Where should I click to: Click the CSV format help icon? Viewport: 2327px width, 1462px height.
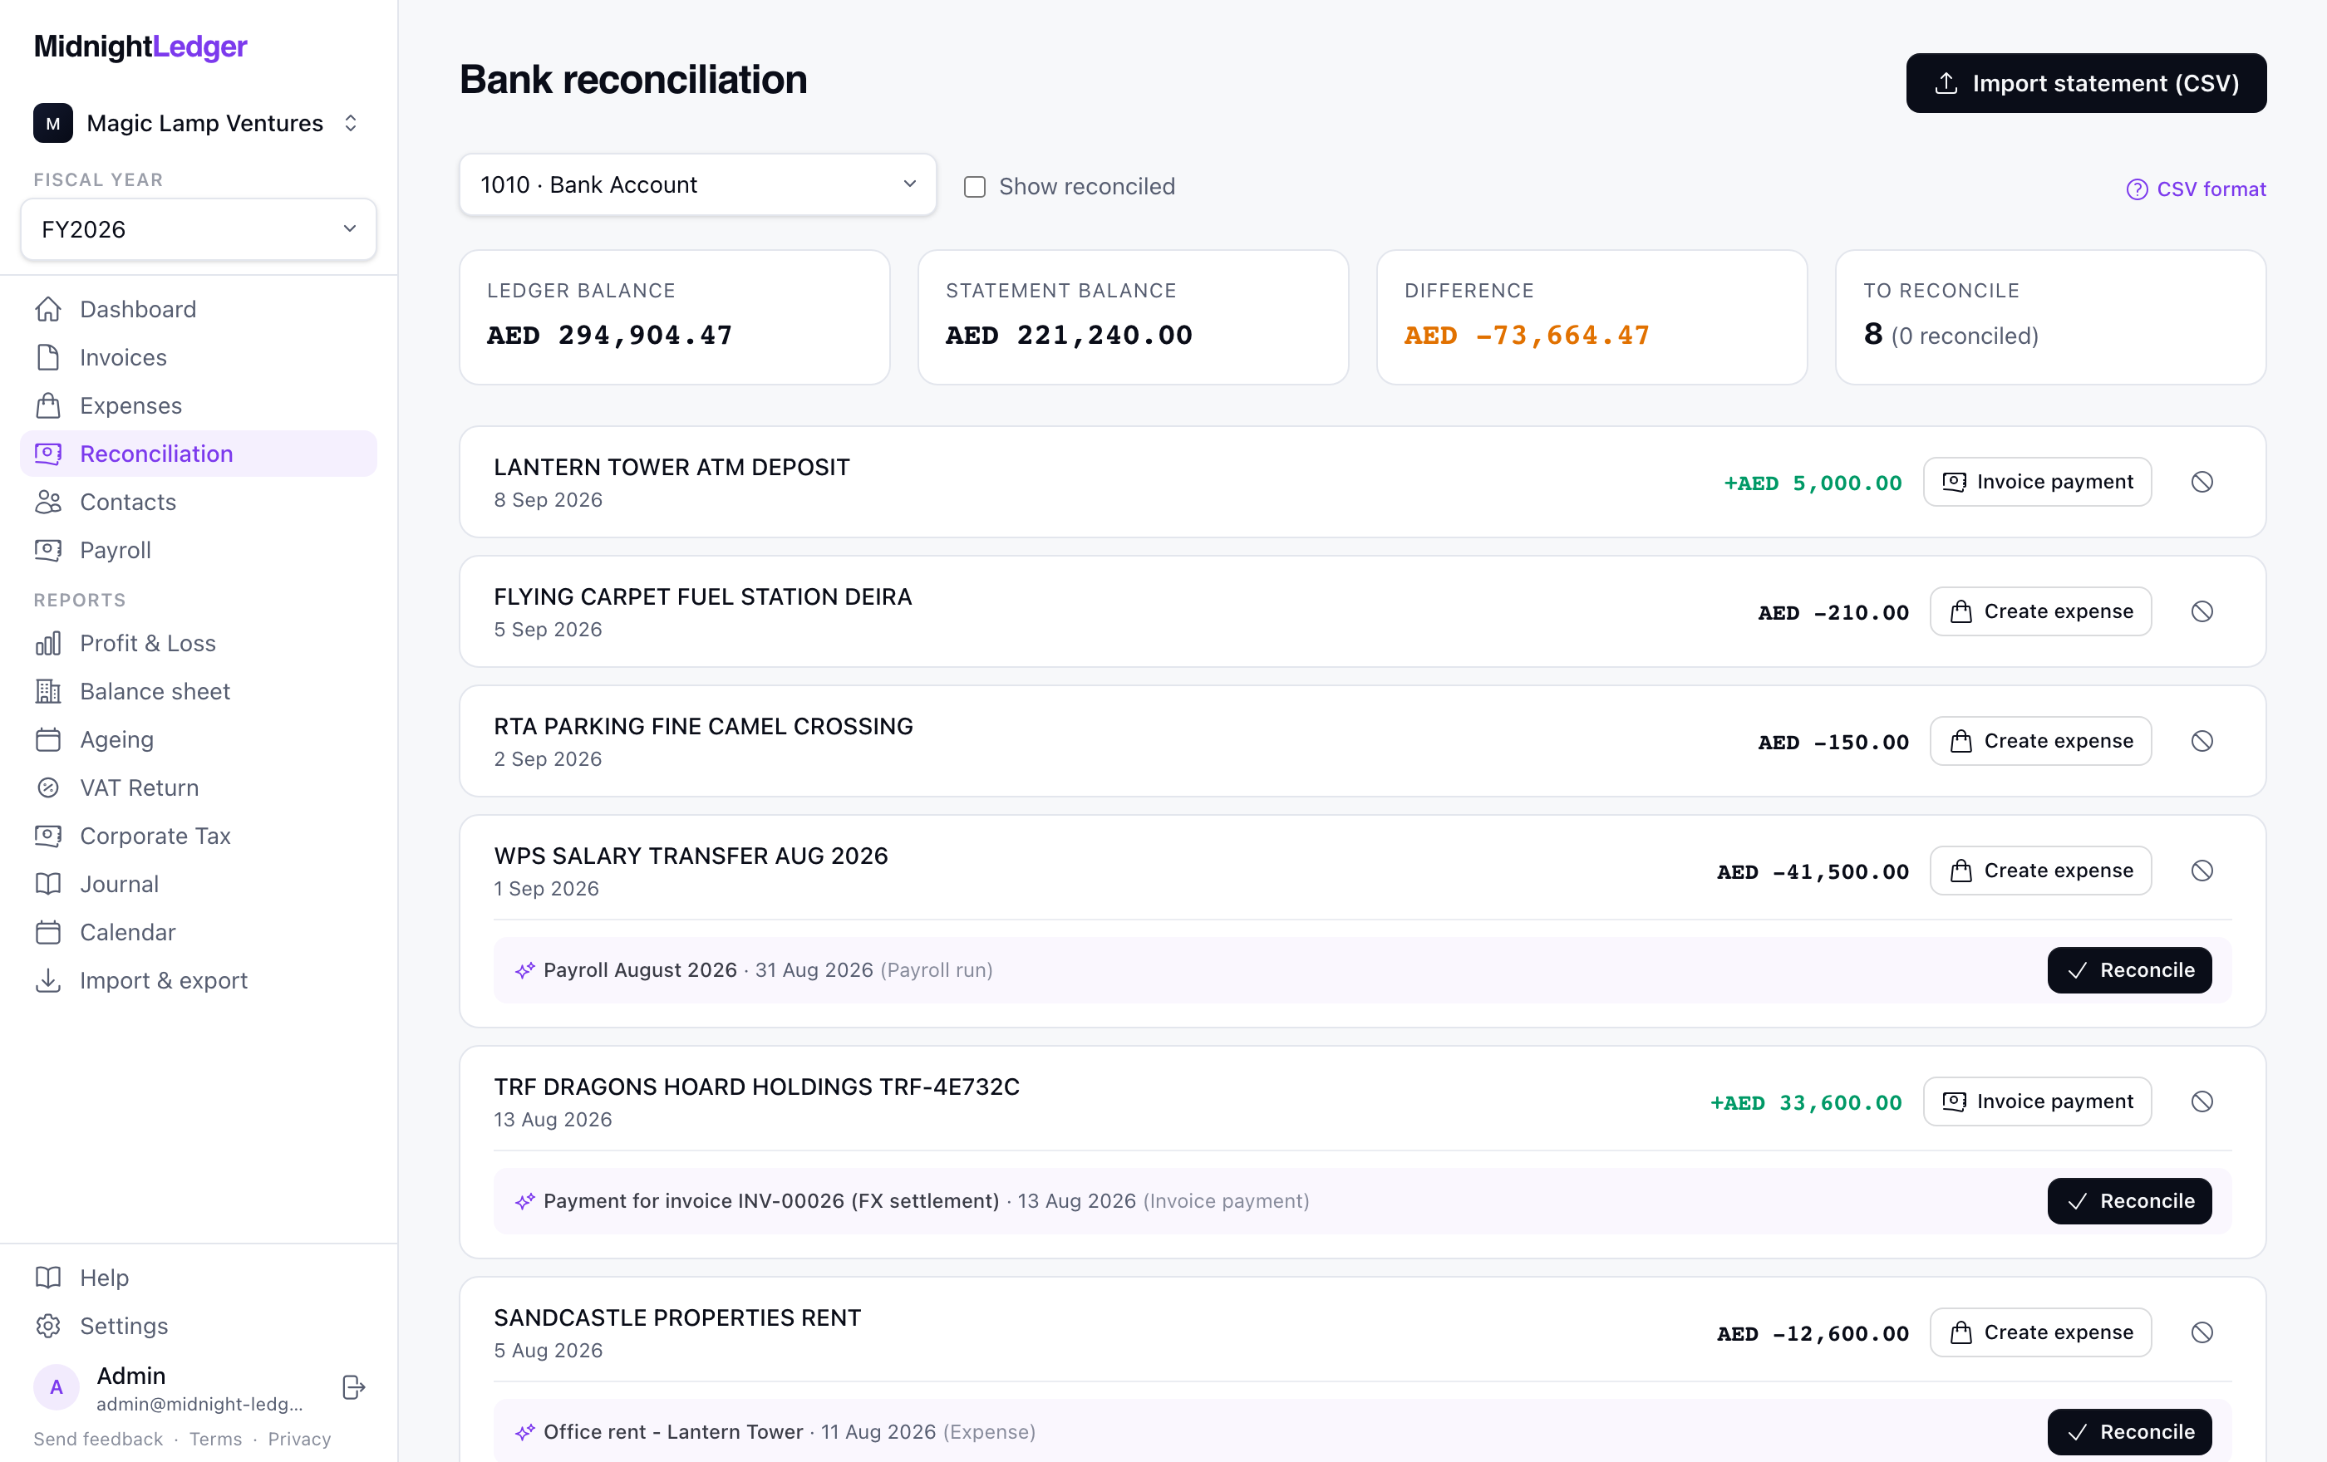click(x=2137, y=189)
